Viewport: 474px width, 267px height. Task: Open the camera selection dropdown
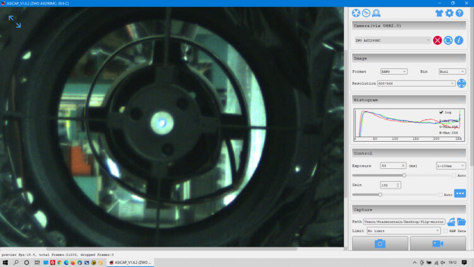pos(392,40)
